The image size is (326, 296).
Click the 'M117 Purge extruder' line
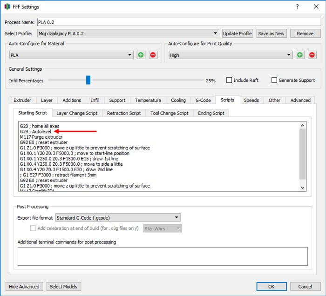point(41,137)
